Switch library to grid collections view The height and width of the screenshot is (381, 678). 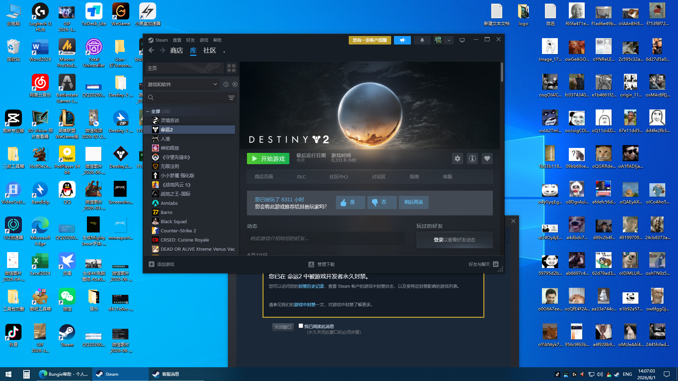(x=231, y=68)
